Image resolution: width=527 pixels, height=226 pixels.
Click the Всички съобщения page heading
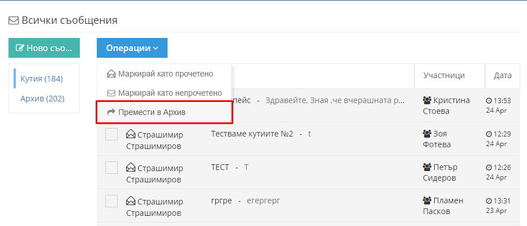(70, 20)
